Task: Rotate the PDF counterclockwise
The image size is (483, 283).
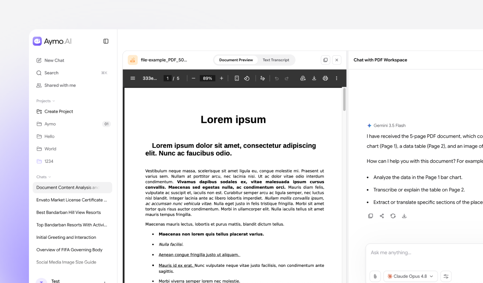Action: click(x=247, y=79)
